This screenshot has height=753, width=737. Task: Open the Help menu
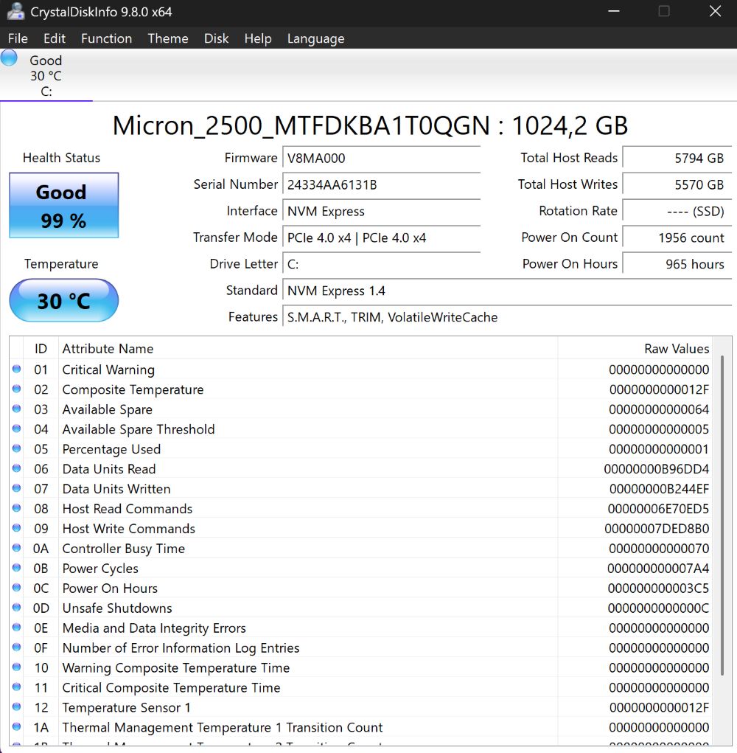(258, 38)
